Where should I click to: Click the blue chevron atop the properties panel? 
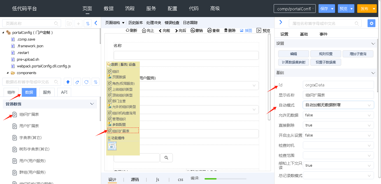281,22
